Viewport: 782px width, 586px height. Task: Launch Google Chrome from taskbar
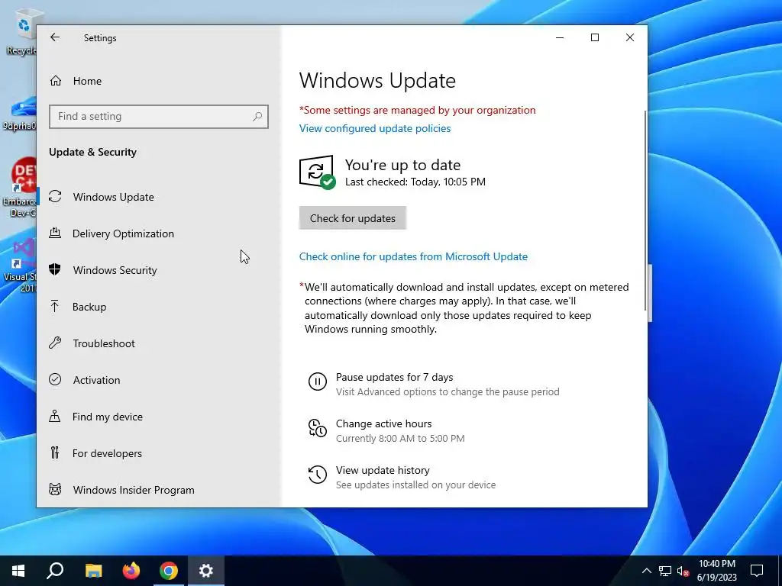click(169, 571)
